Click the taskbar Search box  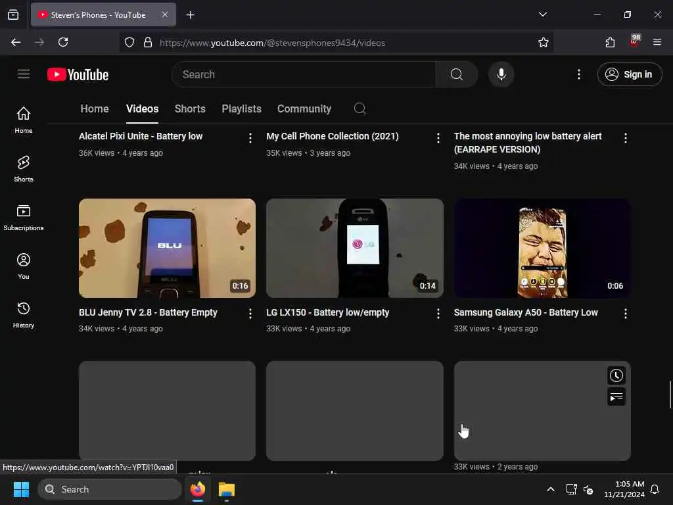point(110,489)
